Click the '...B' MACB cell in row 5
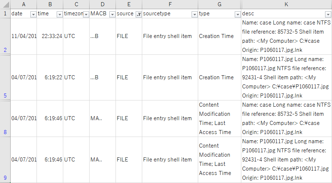 102,77
